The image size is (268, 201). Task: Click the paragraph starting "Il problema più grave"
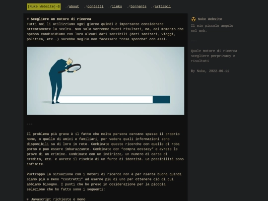[x=105, y=149]
